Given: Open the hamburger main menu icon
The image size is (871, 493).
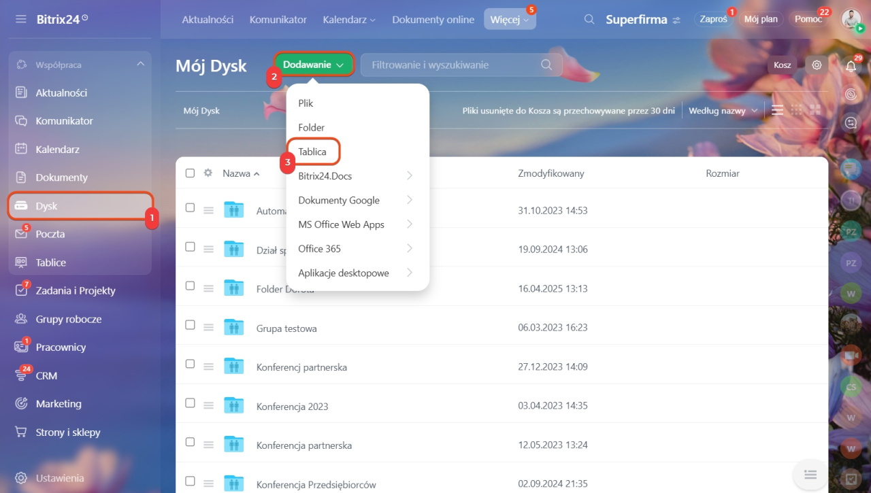Looking at the screenshot, I should (x=21, y=19).
